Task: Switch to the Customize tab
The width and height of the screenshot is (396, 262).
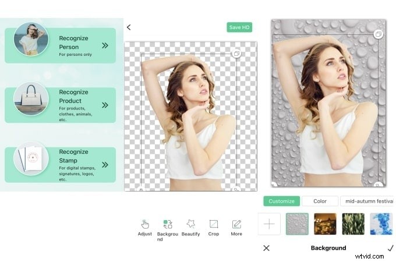Action: [281, 201]
